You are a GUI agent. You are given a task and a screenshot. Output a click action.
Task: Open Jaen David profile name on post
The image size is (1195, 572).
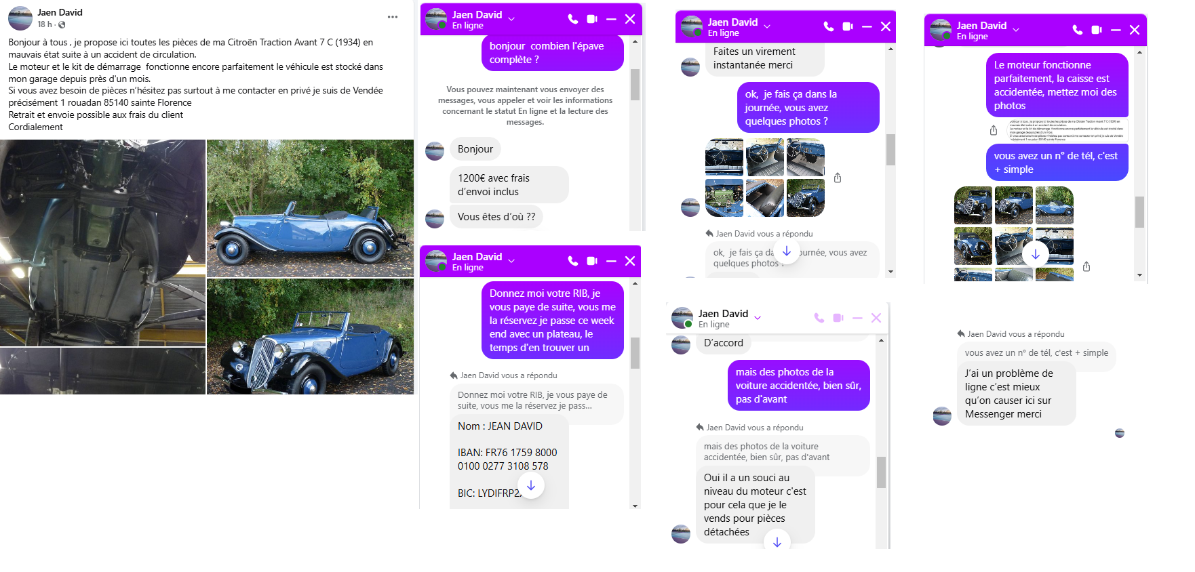pos(60,12)
